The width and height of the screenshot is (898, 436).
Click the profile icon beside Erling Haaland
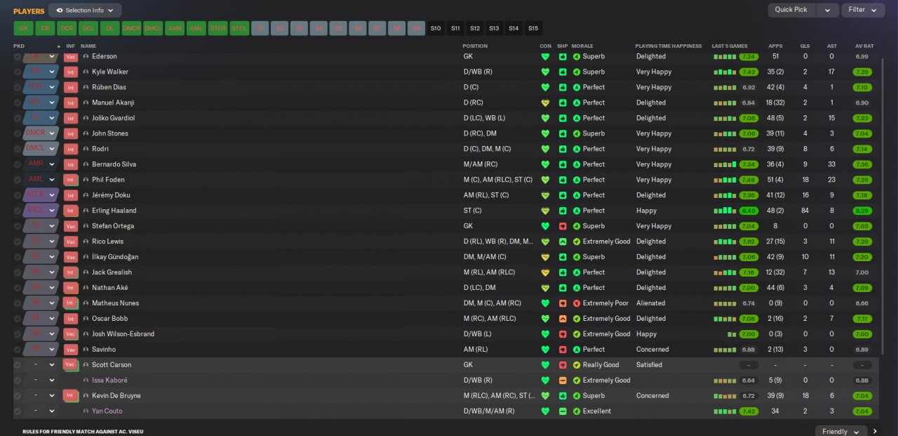coord(86,211)
